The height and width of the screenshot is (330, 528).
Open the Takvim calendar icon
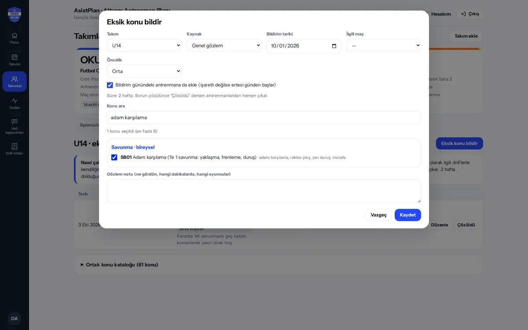click(15, 57)
